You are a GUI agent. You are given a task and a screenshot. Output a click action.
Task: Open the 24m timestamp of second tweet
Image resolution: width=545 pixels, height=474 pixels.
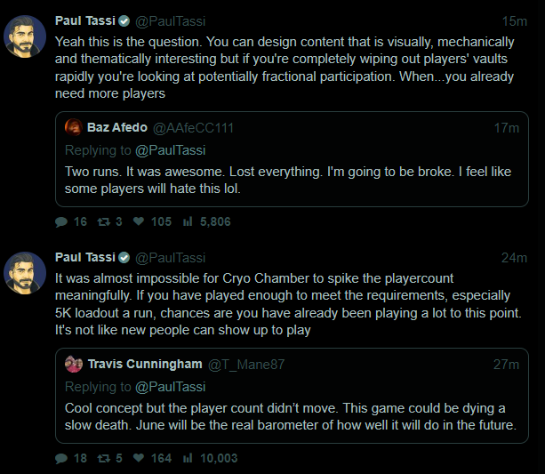click(x=514, y=258)
